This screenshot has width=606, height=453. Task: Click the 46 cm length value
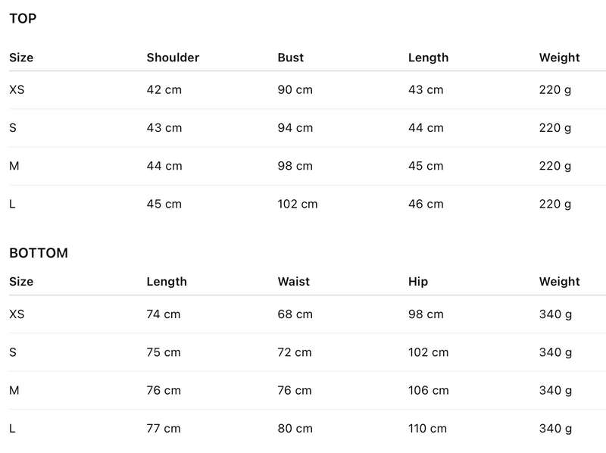pyautogui.click(x=426, y=204)
